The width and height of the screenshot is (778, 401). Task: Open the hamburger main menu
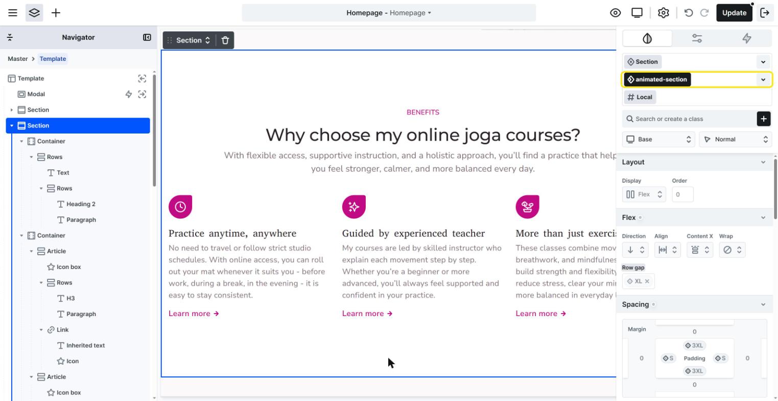pos(13,13)
